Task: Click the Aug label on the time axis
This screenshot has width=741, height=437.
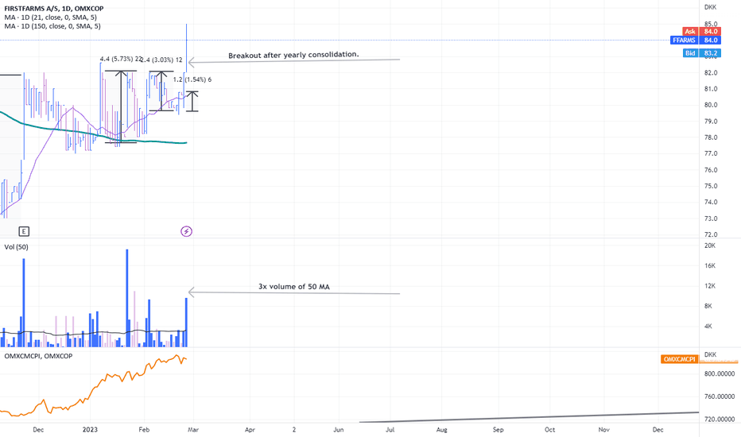Action: pyautogui.click(x=441, y=429)
